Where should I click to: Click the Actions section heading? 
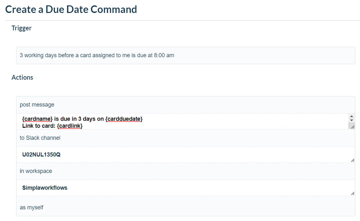tap(22, 77)
